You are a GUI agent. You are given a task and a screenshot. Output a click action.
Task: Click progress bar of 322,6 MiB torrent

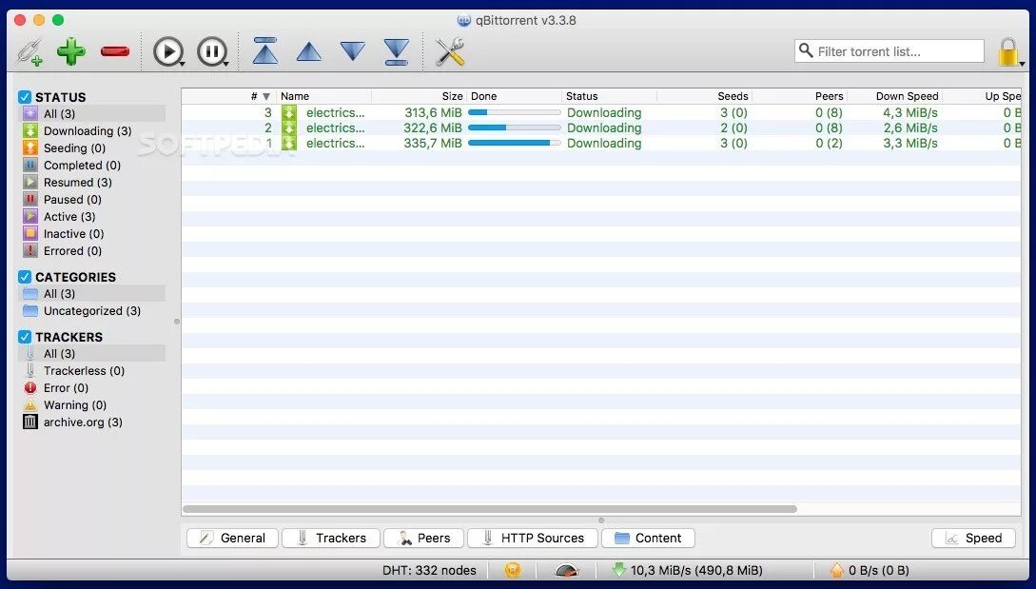coord(514,128)
